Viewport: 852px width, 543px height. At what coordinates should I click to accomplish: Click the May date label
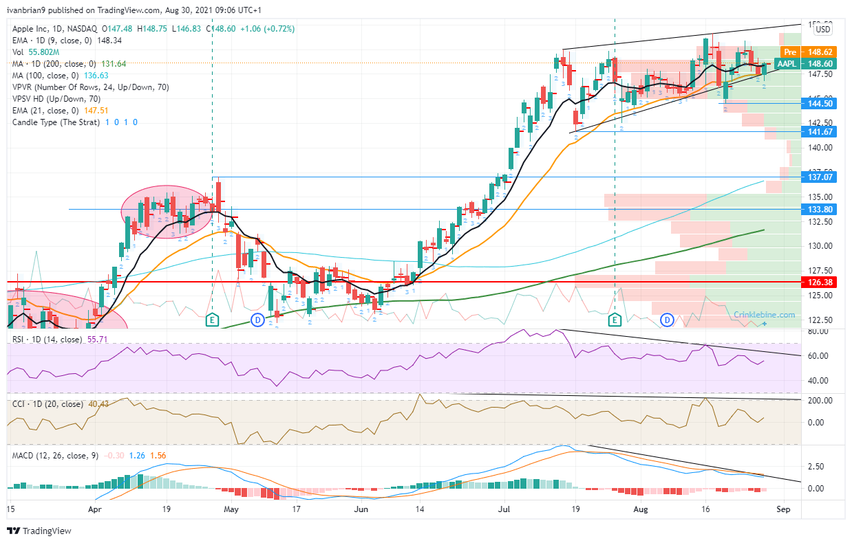point(231,510)
